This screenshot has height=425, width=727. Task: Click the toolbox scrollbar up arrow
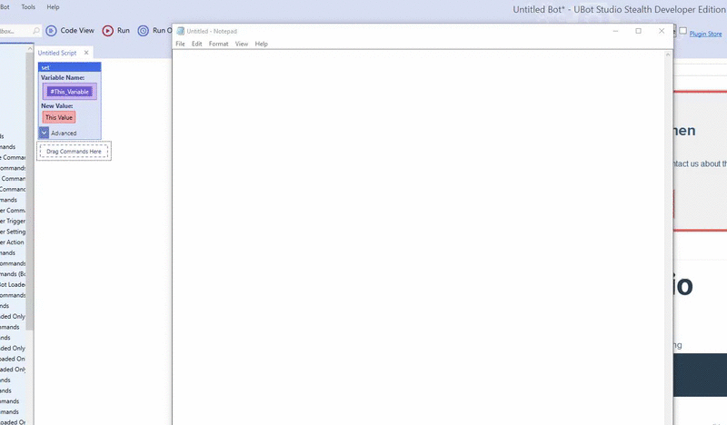coord(30,48)
